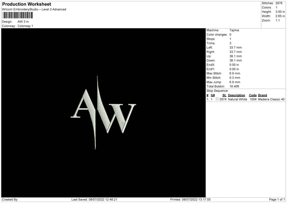This screenshot has width=287, height=203.
Task: Click the St. column header
Action: (224, 95)
